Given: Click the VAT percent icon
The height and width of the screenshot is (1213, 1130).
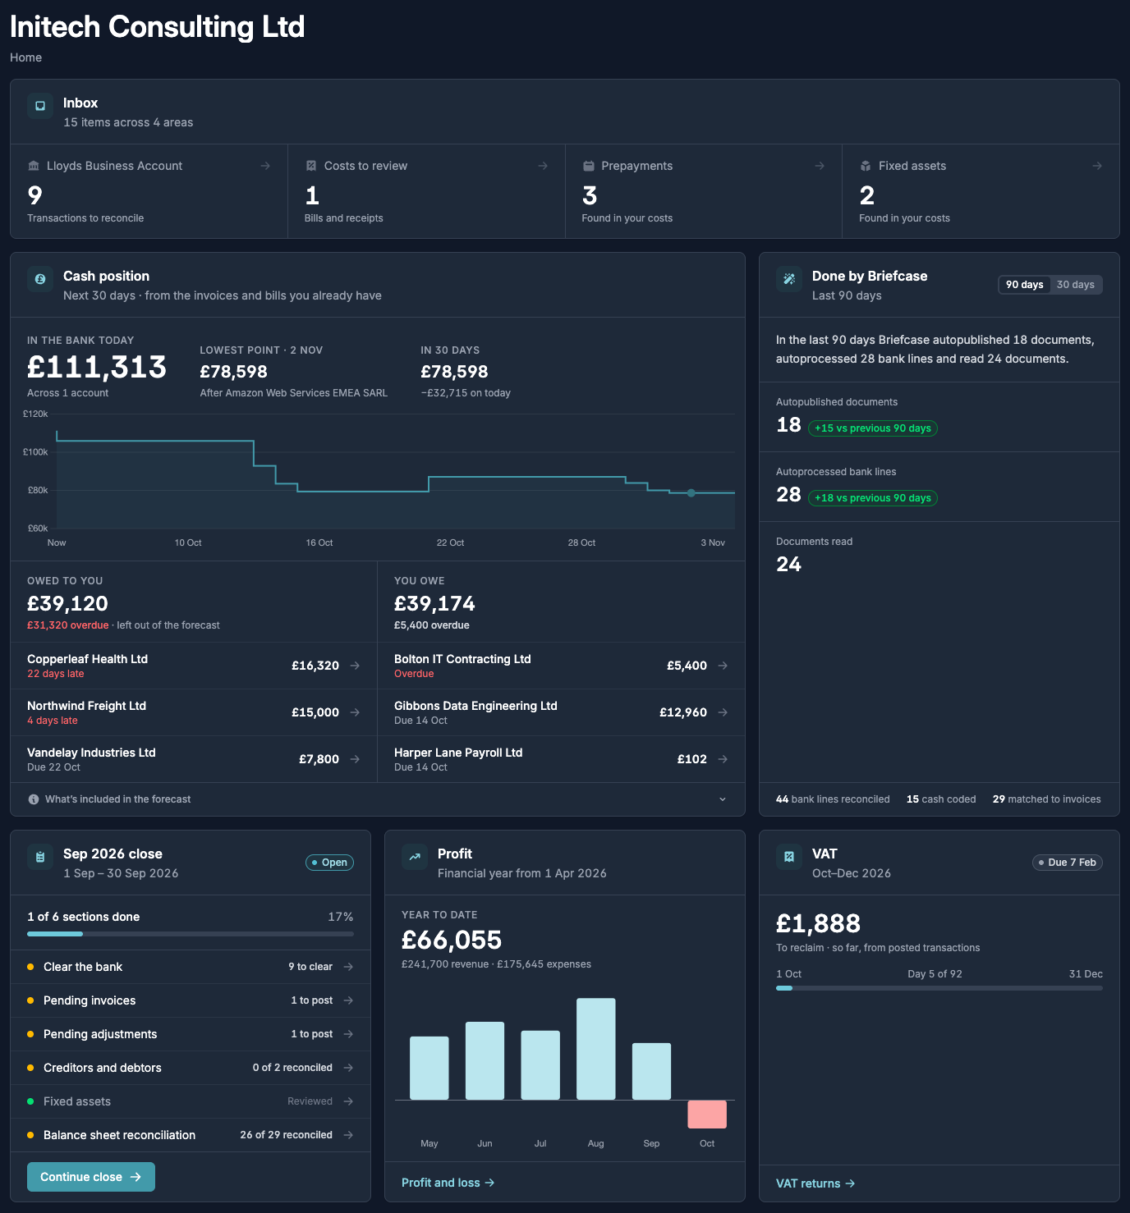Looking at the screenshot, I should [x=789, y=857].
